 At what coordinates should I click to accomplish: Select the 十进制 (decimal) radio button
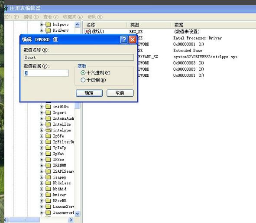pos(83,80)
